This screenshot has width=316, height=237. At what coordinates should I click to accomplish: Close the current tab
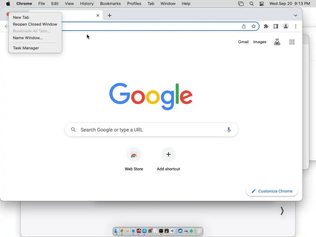(98, 15)
